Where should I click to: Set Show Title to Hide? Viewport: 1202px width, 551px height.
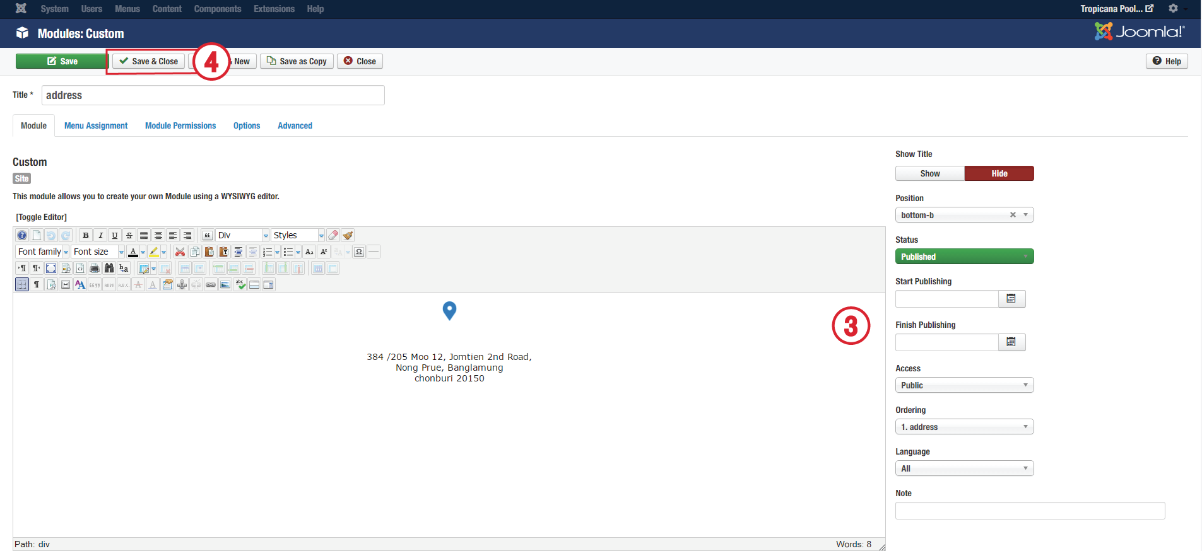coord(999,173)
